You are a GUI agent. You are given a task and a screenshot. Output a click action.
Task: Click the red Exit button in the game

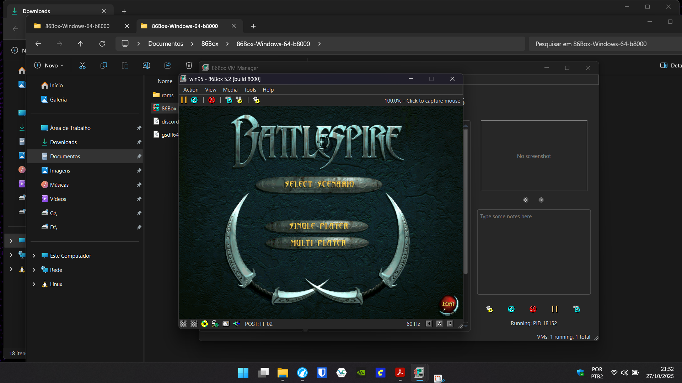point(448,304)
